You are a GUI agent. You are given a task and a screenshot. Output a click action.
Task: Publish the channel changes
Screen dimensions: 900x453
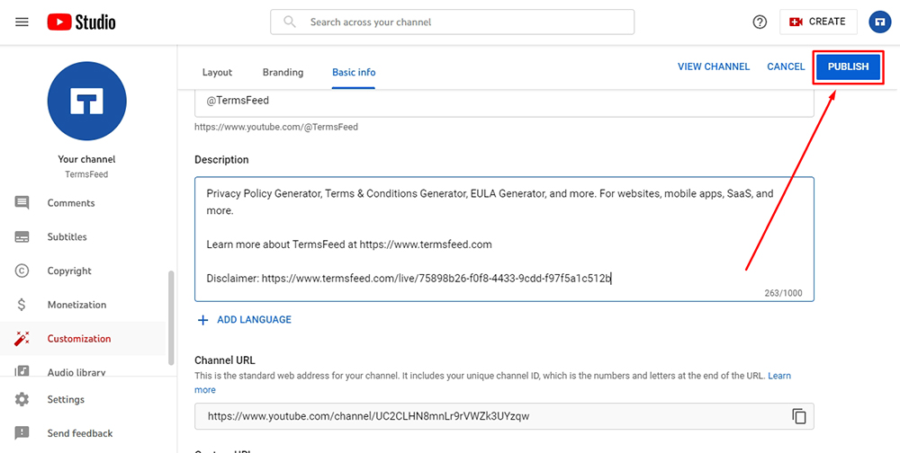pyautogui.click(x=848, y=67)
